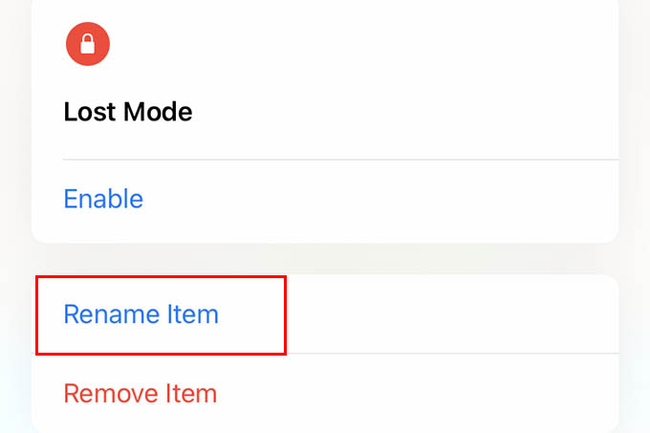Select the Remove Item row below Rename Item

click(x=325, y=393)
